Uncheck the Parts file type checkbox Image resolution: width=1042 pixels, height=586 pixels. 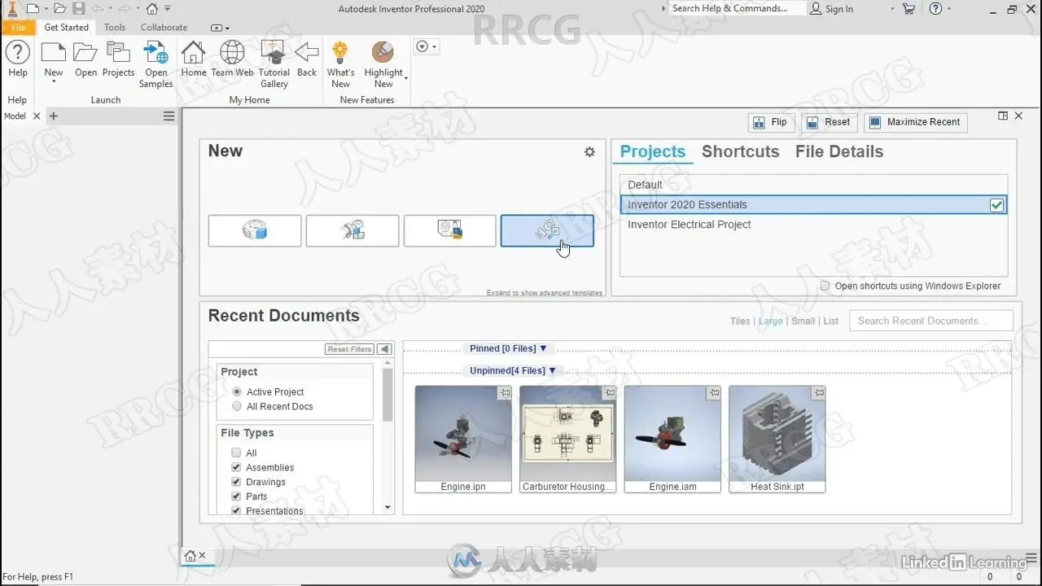pyautogui.click(x=236, y=496)
